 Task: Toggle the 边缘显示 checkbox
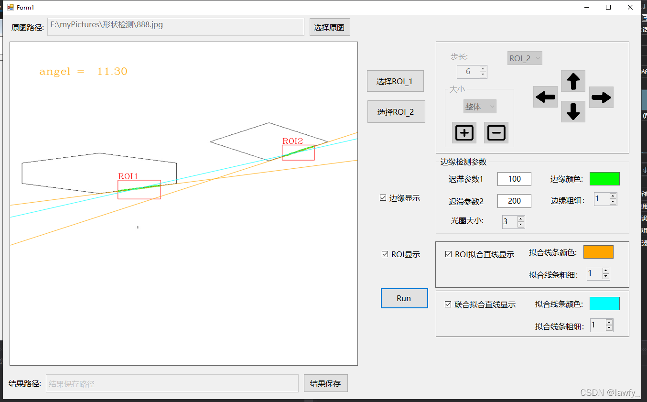[x=383, y=198]
